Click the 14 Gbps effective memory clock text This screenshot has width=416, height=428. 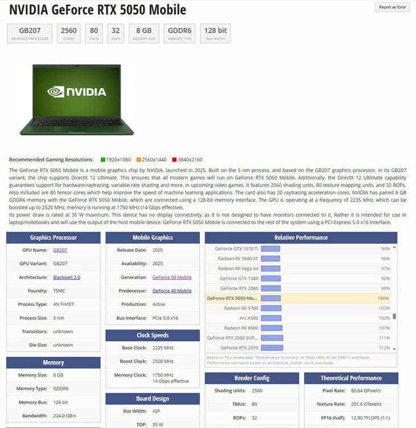tap(170, 381)
